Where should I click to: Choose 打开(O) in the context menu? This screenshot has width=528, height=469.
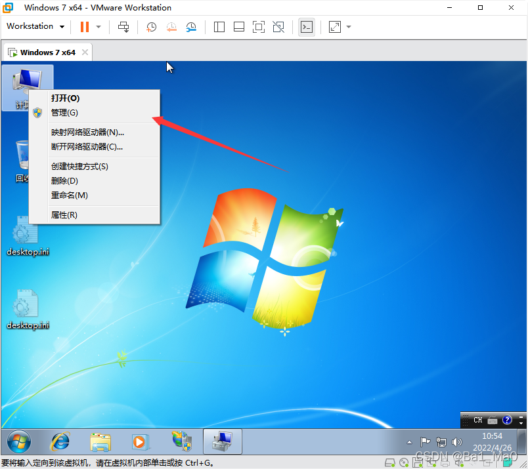95,98
